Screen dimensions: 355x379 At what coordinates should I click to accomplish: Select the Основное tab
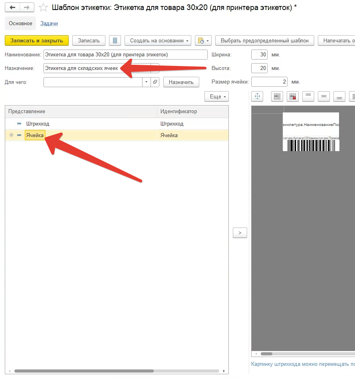[x=20, y=23]
